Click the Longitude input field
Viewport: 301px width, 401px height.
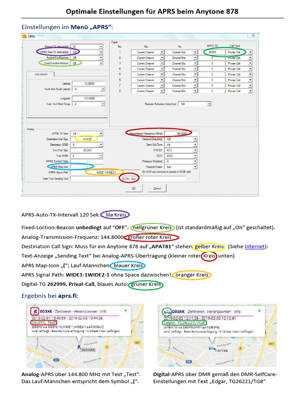89,98
